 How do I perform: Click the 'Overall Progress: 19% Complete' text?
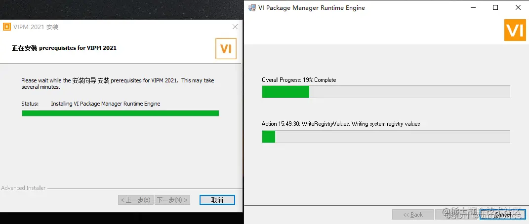299,80
